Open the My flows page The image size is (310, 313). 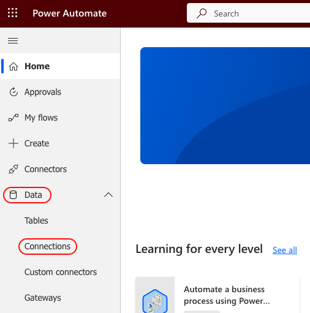point(60,118)
